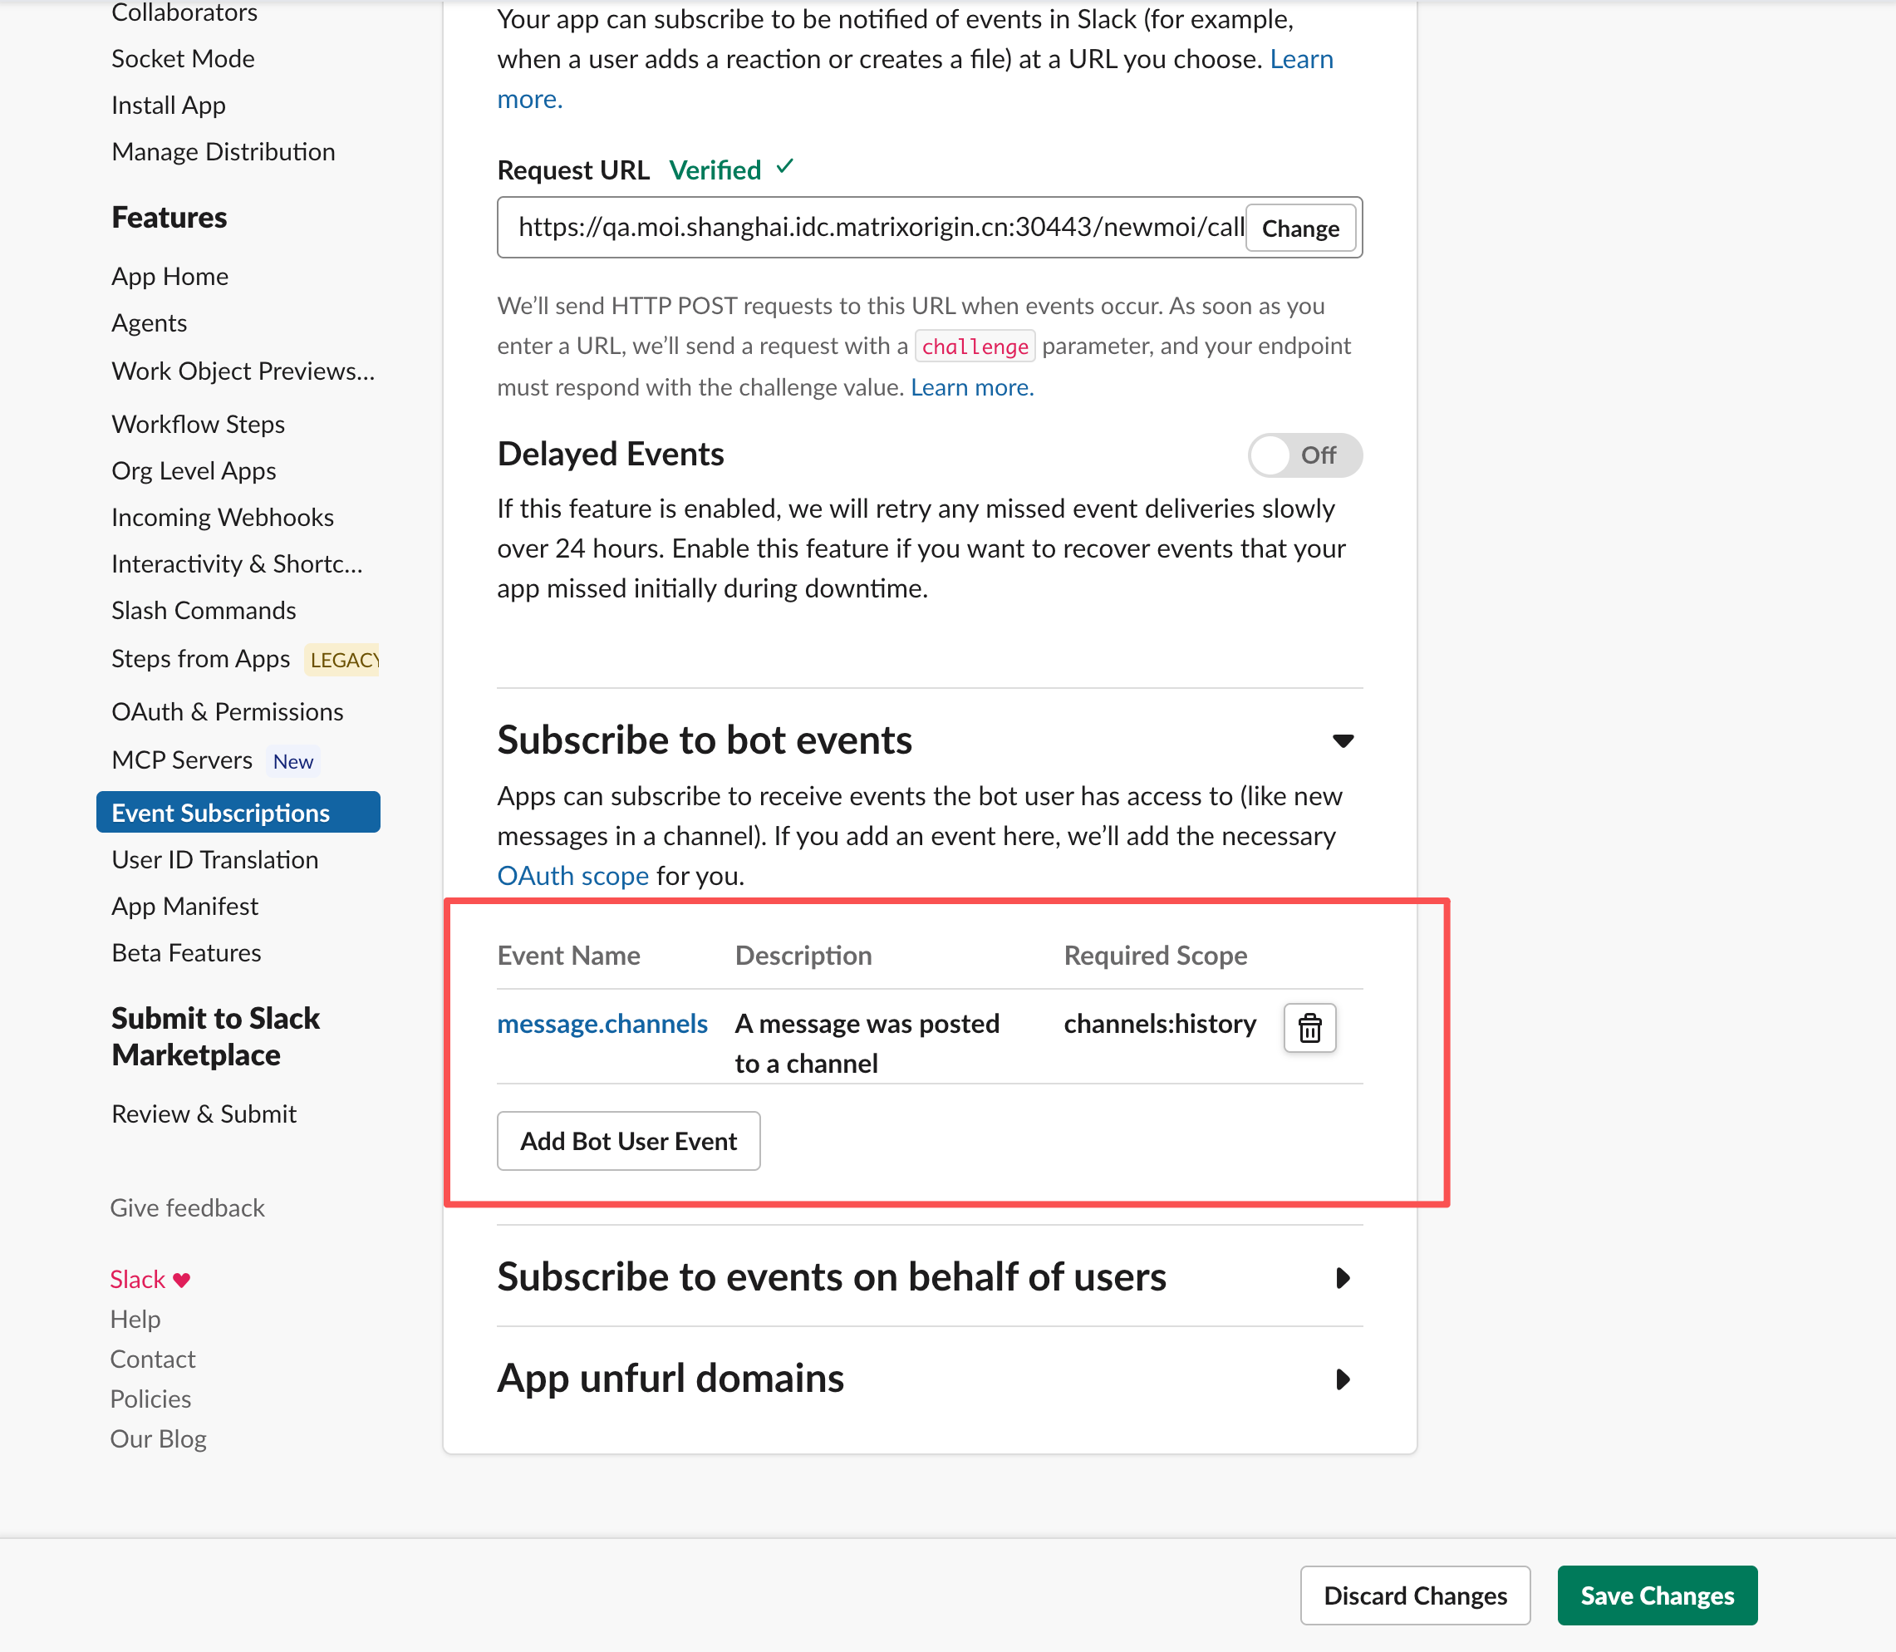Open App Manifest page

click(x=184, y=907)
